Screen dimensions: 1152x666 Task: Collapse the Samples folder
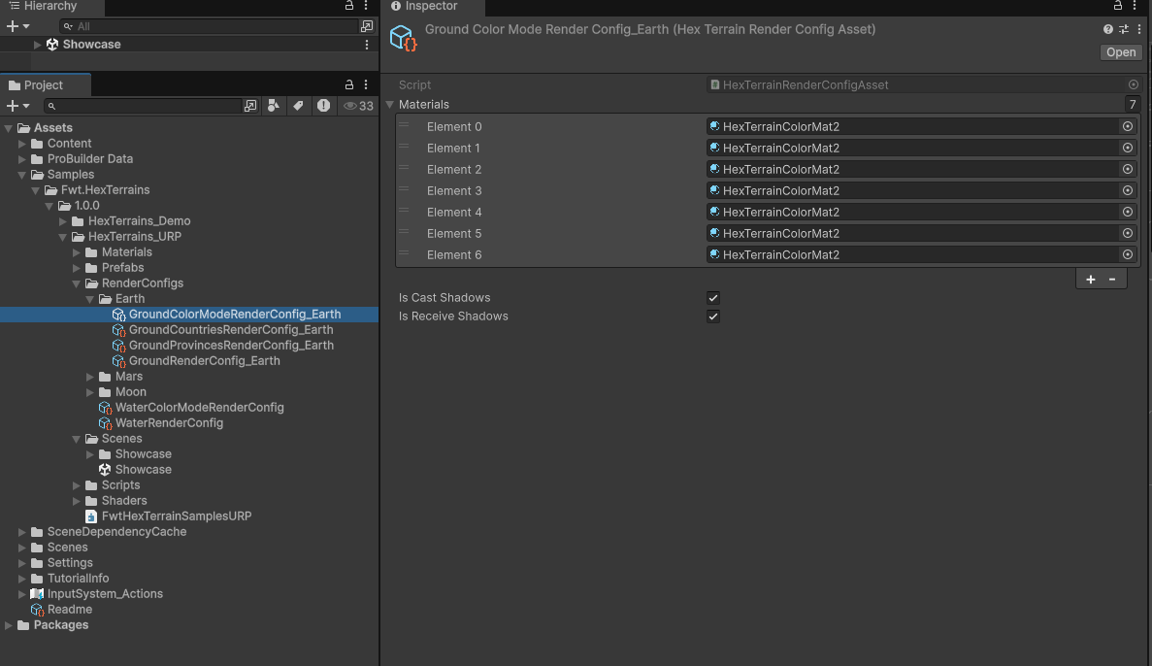coord(22,175)
